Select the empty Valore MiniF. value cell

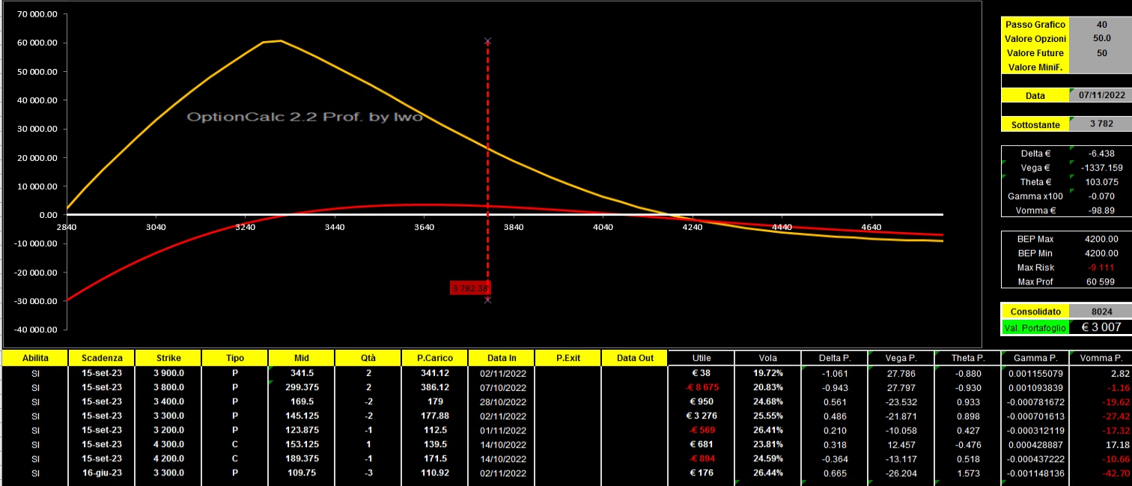(1101, 67)
